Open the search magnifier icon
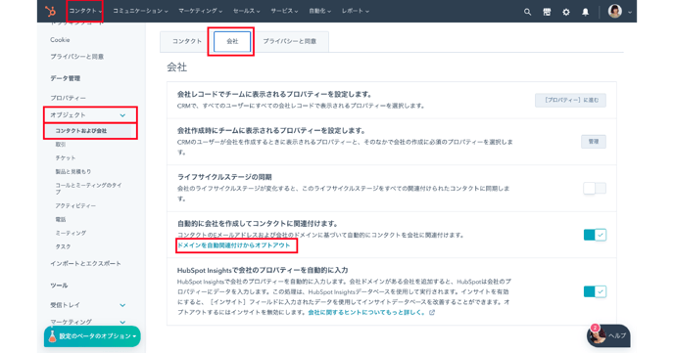Viewport: 674px width, 353px height. coord(527,12)
